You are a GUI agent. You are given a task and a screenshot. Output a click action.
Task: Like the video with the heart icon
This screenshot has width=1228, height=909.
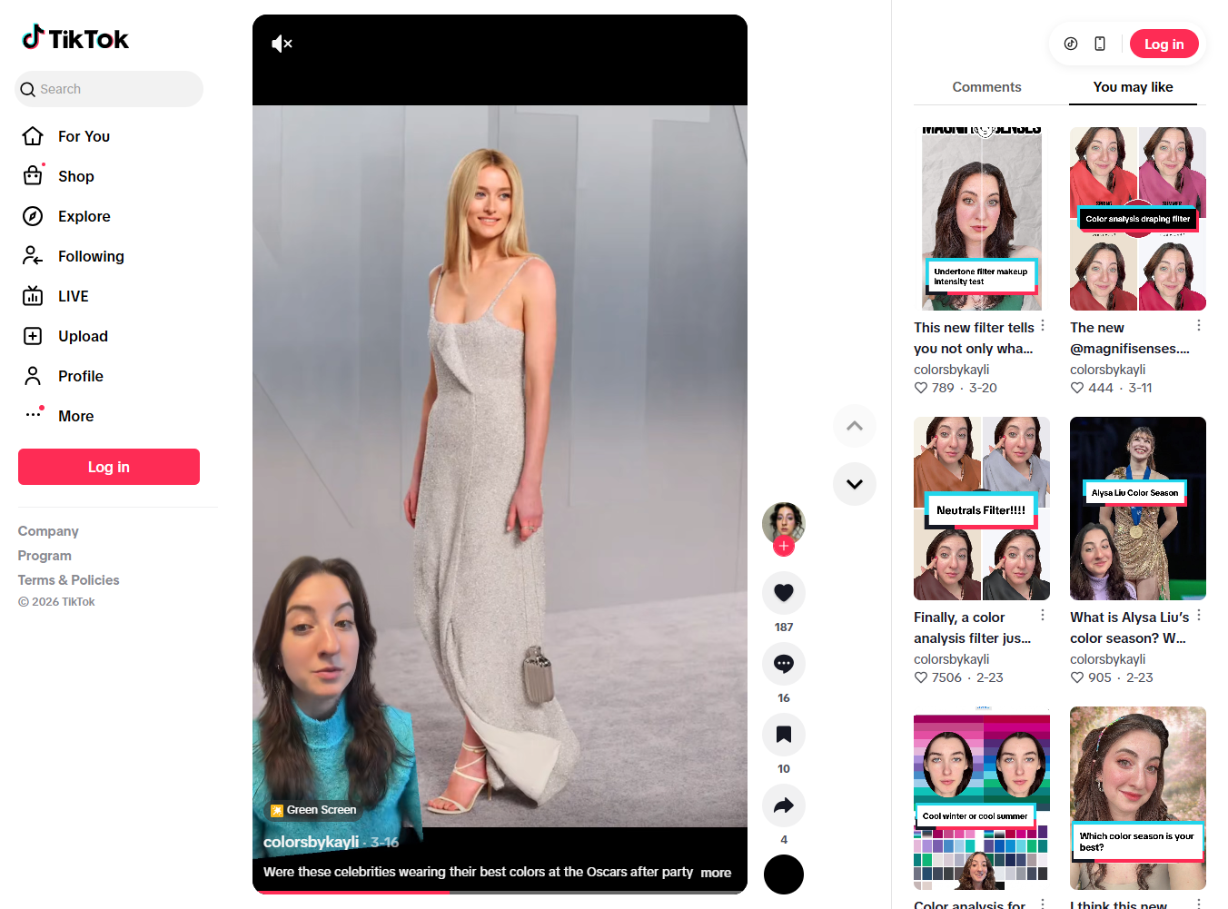[x=783, y=593]
